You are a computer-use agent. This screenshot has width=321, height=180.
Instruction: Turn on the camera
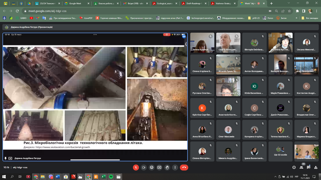(144, 167)
